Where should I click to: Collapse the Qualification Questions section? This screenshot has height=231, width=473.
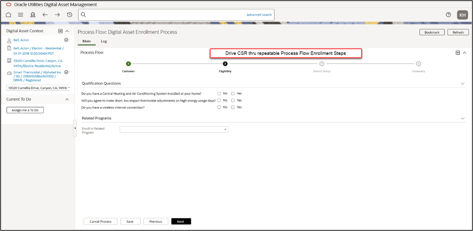tap(462, 84)
